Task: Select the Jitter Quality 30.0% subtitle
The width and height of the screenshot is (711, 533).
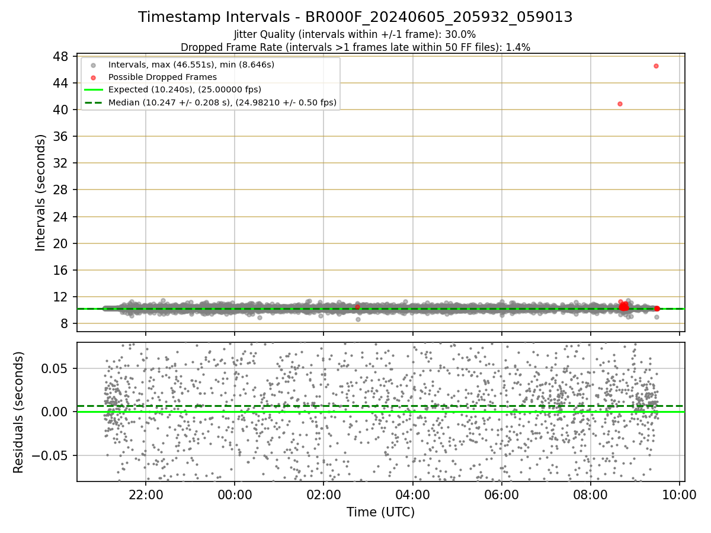Action: point(355,34)
